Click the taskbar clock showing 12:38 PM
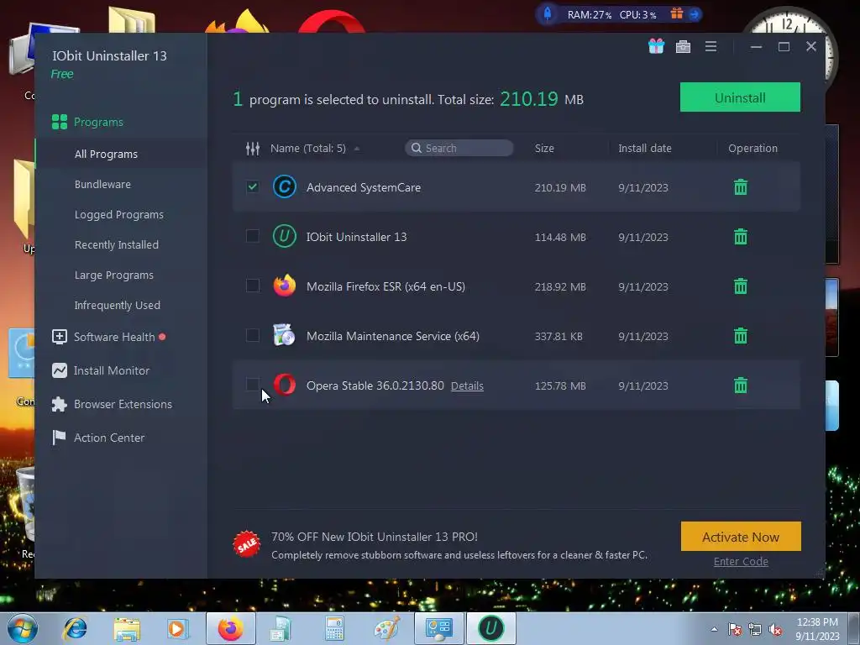The height and width of the screenshot is (645, 860). (x=817, y=628)
